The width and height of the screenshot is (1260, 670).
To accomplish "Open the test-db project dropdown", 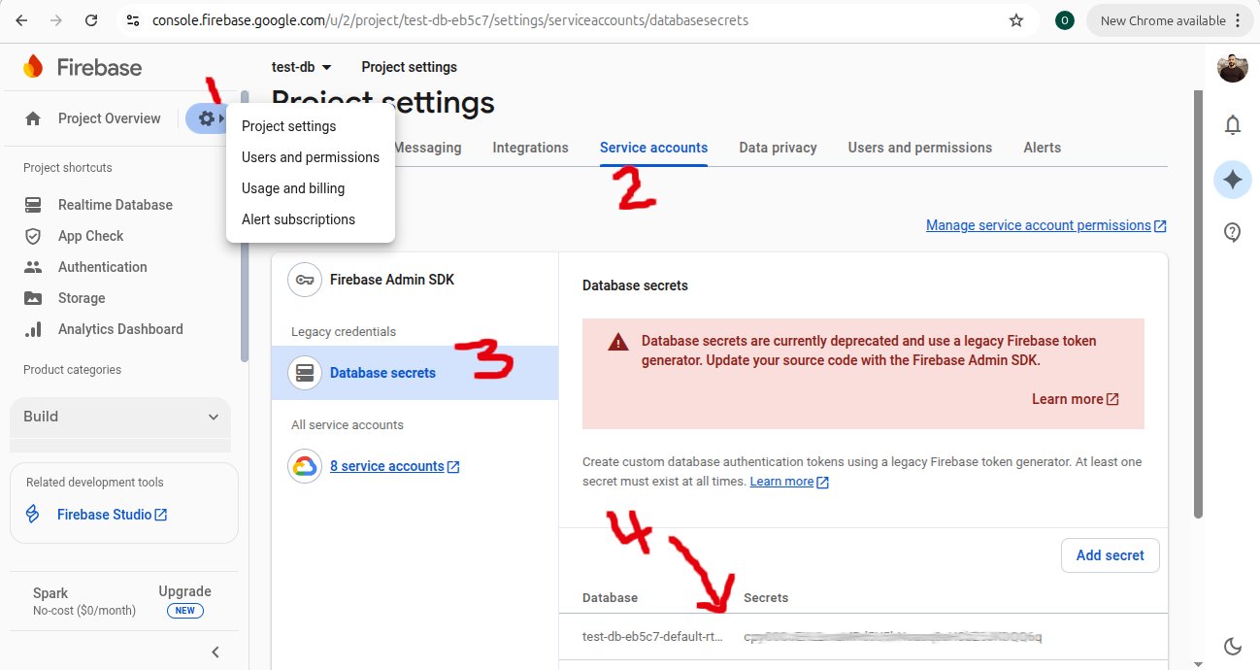I will (302, 67).
